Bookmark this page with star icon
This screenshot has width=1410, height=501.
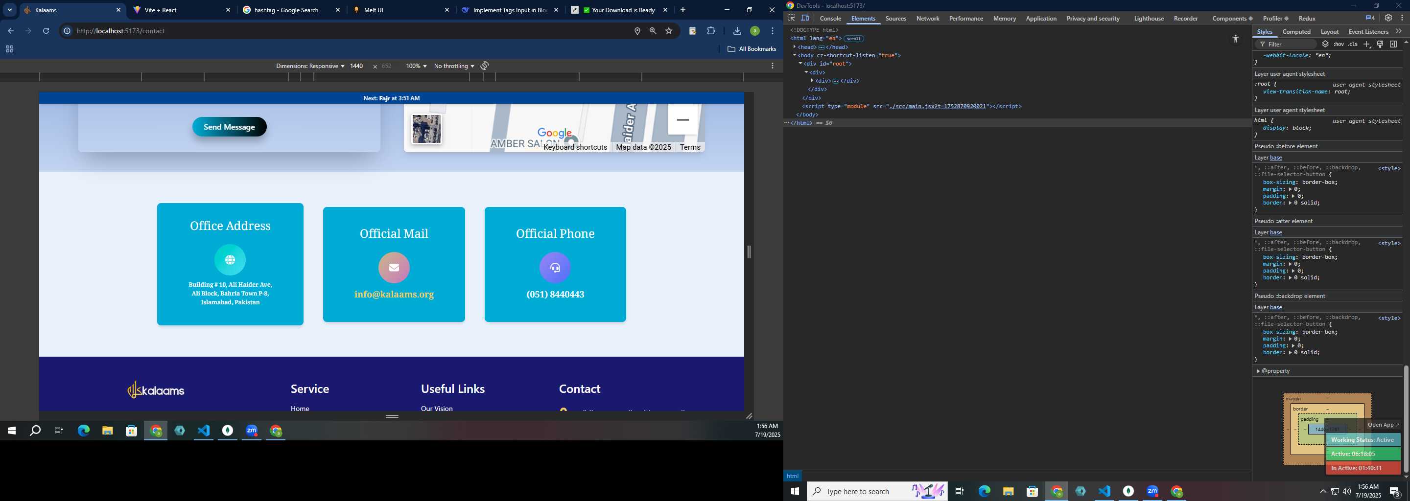(668, 31)
